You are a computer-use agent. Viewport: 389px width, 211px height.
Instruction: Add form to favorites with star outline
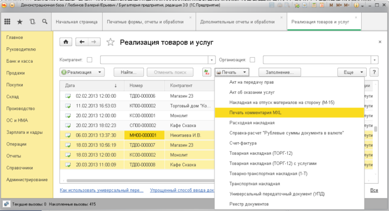pos(111,42)
